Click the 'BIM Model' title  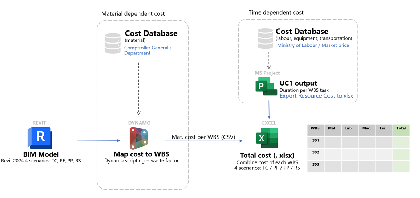tap(41, 154)
